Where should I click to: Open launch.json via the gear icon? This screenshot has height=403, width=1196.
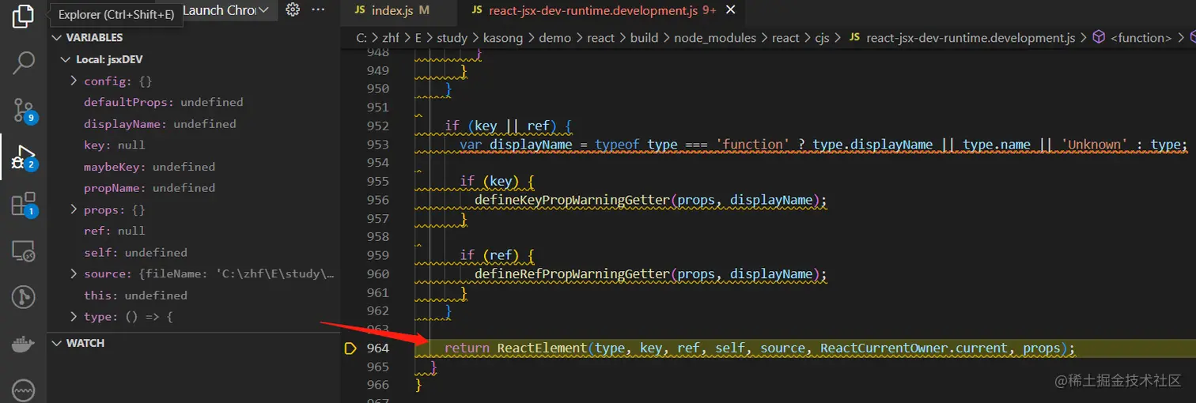click(x=293, y=9)
